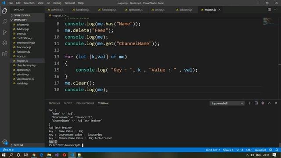The height and width of the screenshot is (158, 281).
Task: Switch to the Advloop.js tab
Action: [x=57, y=10]
